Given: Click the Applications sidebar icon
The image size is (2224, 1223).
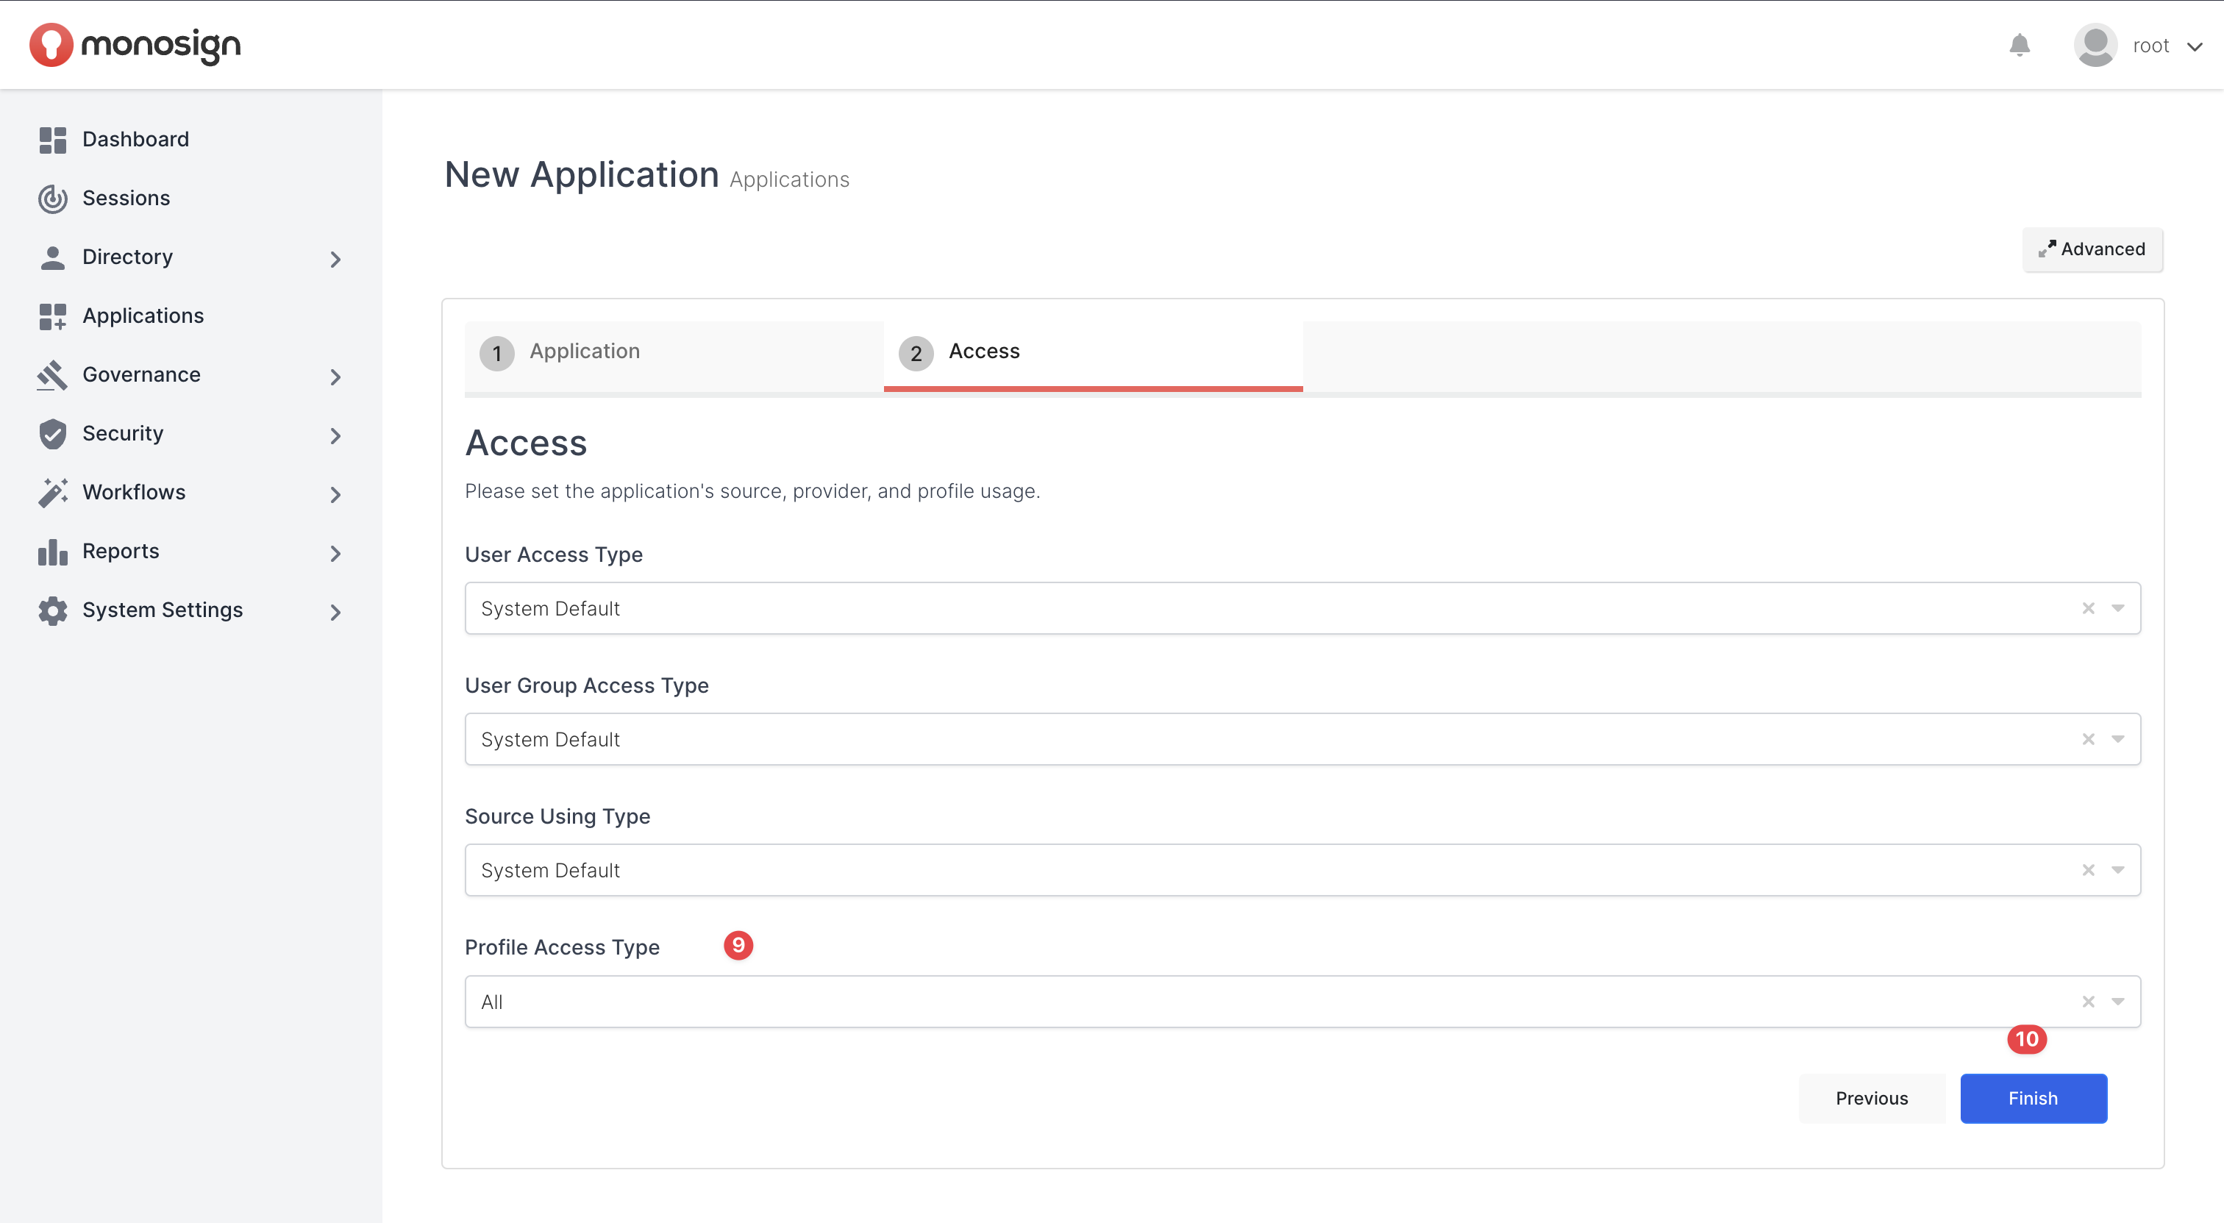Looking at the screenshot, I should (x=53, y=316).
